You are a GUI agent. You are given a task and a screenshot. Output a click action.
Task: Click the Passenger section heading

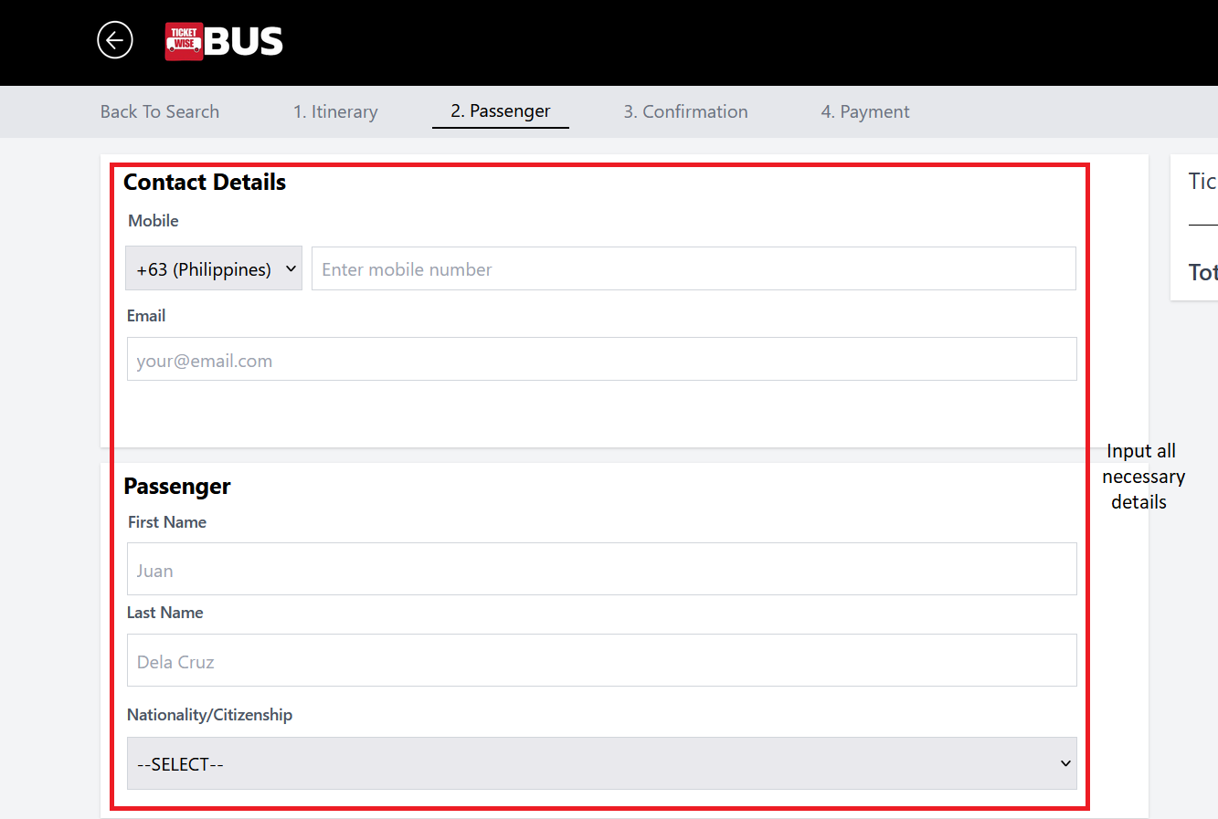177,487
